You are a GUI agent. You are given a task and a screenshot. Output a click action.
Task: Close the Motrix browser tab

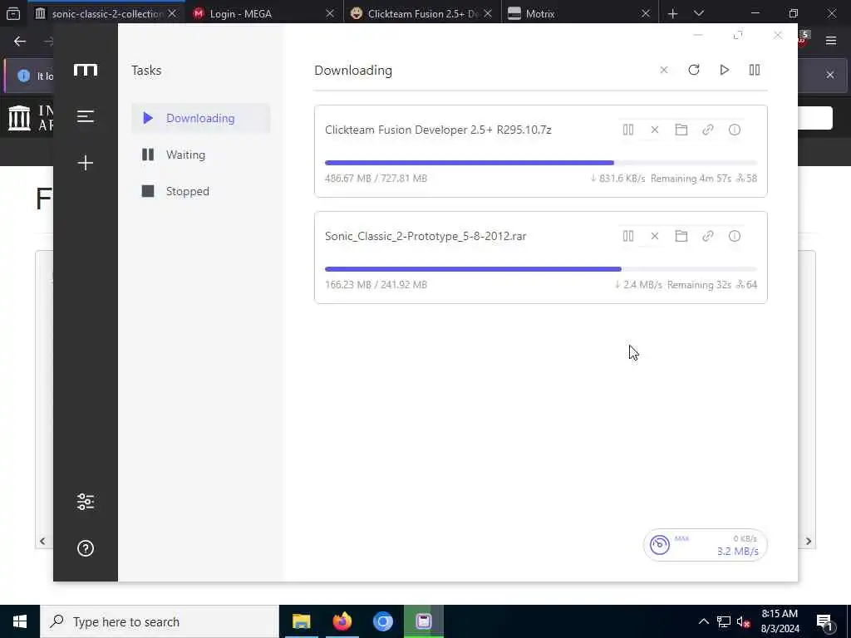click(x=645, y=13)
